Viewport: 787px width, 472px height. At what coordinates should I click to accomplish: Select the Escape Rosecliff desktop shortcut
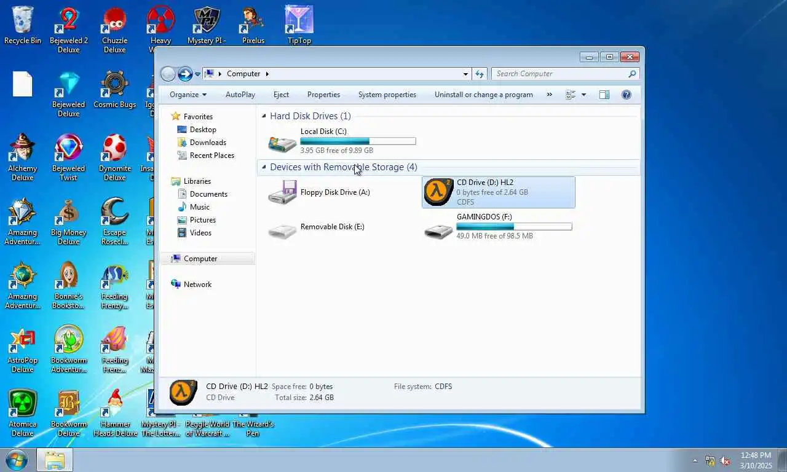click(x=114, y=221)
